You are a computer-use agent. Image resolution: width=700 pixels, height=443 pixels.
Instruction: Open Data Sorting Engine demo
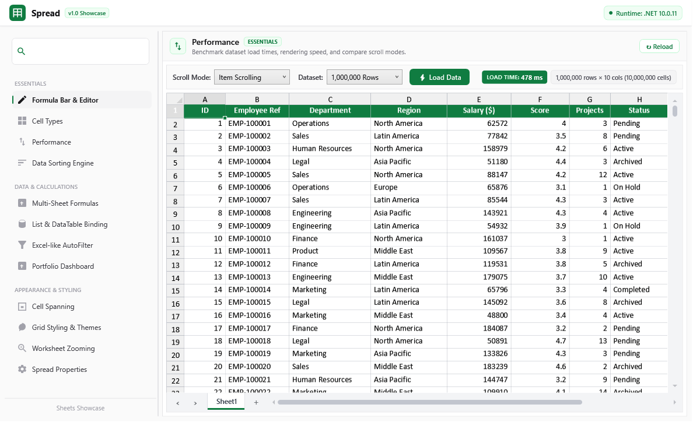[x=82, y=163]
